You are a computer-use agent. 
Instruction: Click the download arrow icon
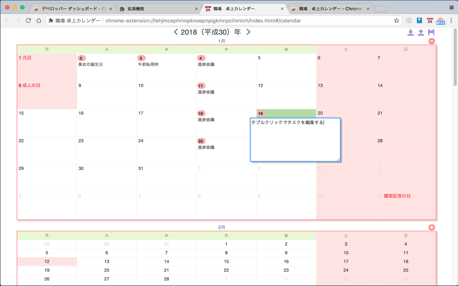411,33
